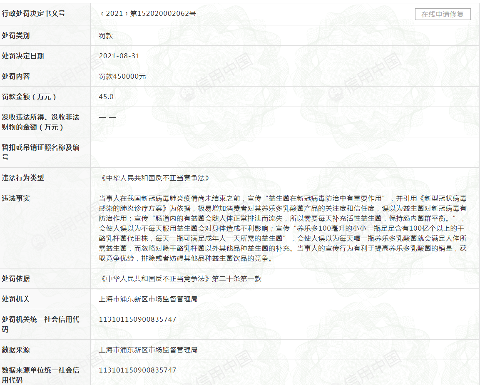485x385 pixels.
Task: Click the credit code in 处罚机关统一社会信用代码 row
Action: coord(137,320)
